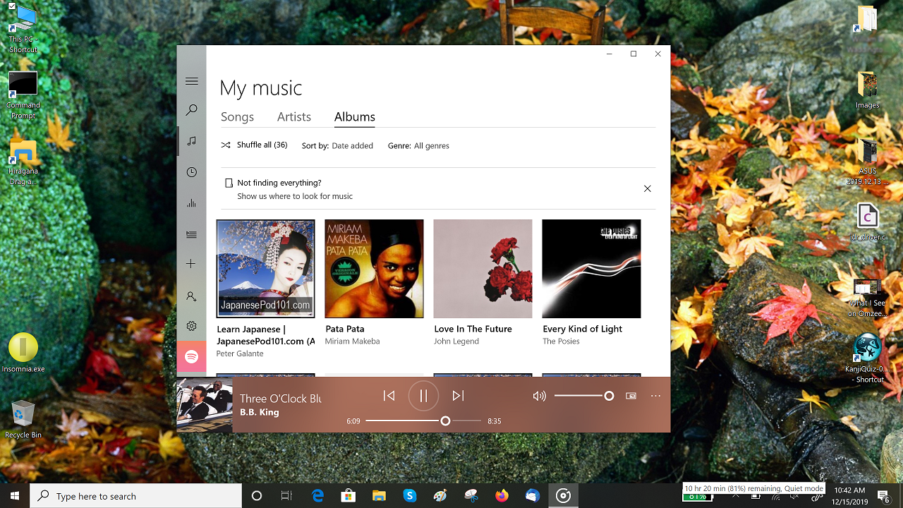The height and width of the screenshot is (508, 903).
Task: Open Recent plays clock icon
Action: (x=191, y=172)
